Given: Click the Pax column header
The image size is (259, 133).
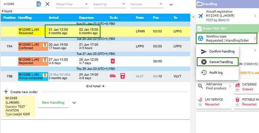Looking at the screenshot, I should click(x=156, y=18).
